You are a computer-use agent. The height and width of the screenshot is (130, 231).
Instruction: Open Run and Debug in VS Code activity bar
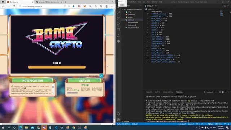(x=118, y=24)
